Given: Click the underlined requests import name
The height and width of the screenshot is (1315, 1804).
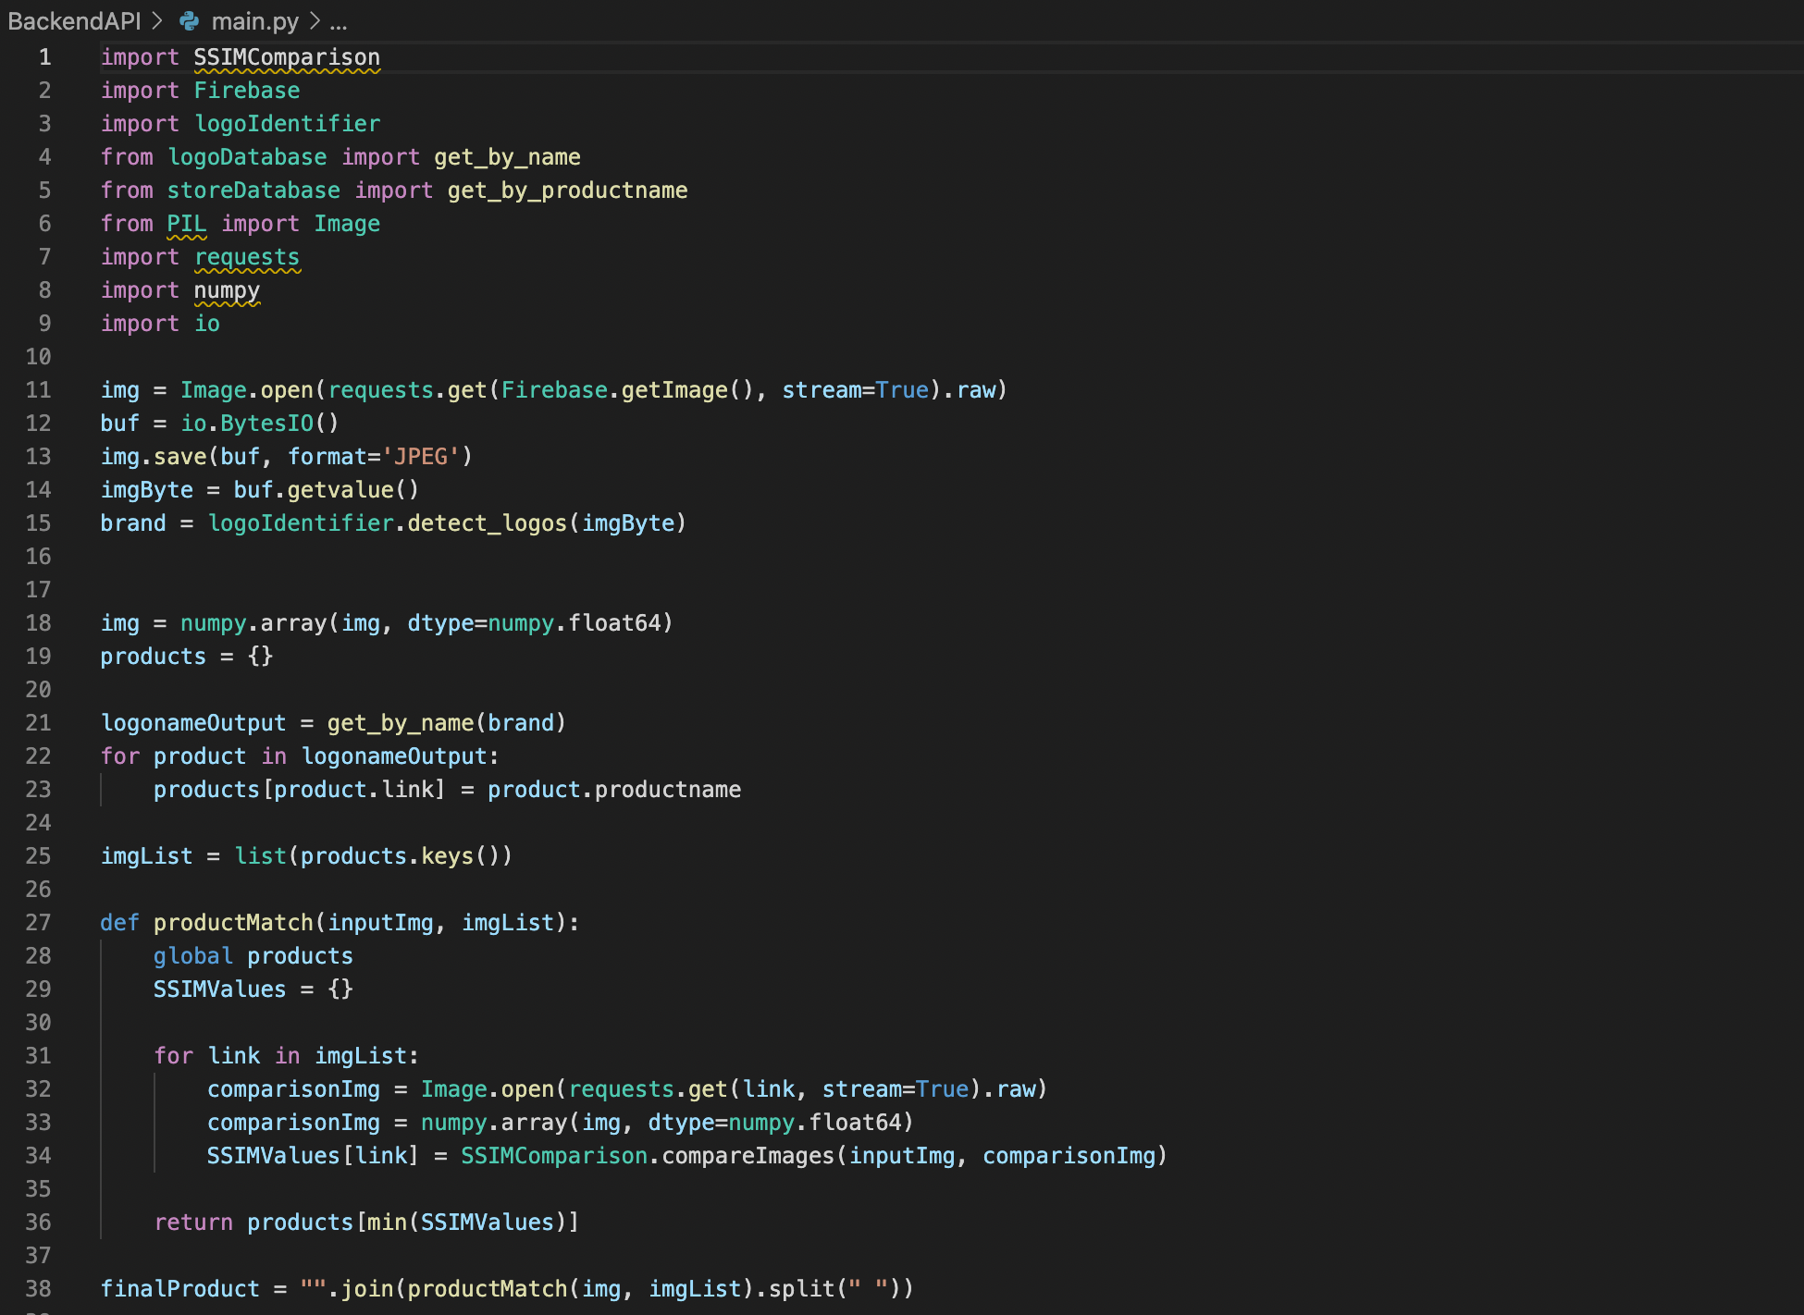Looking at the screenshot, I should (247, 257).
